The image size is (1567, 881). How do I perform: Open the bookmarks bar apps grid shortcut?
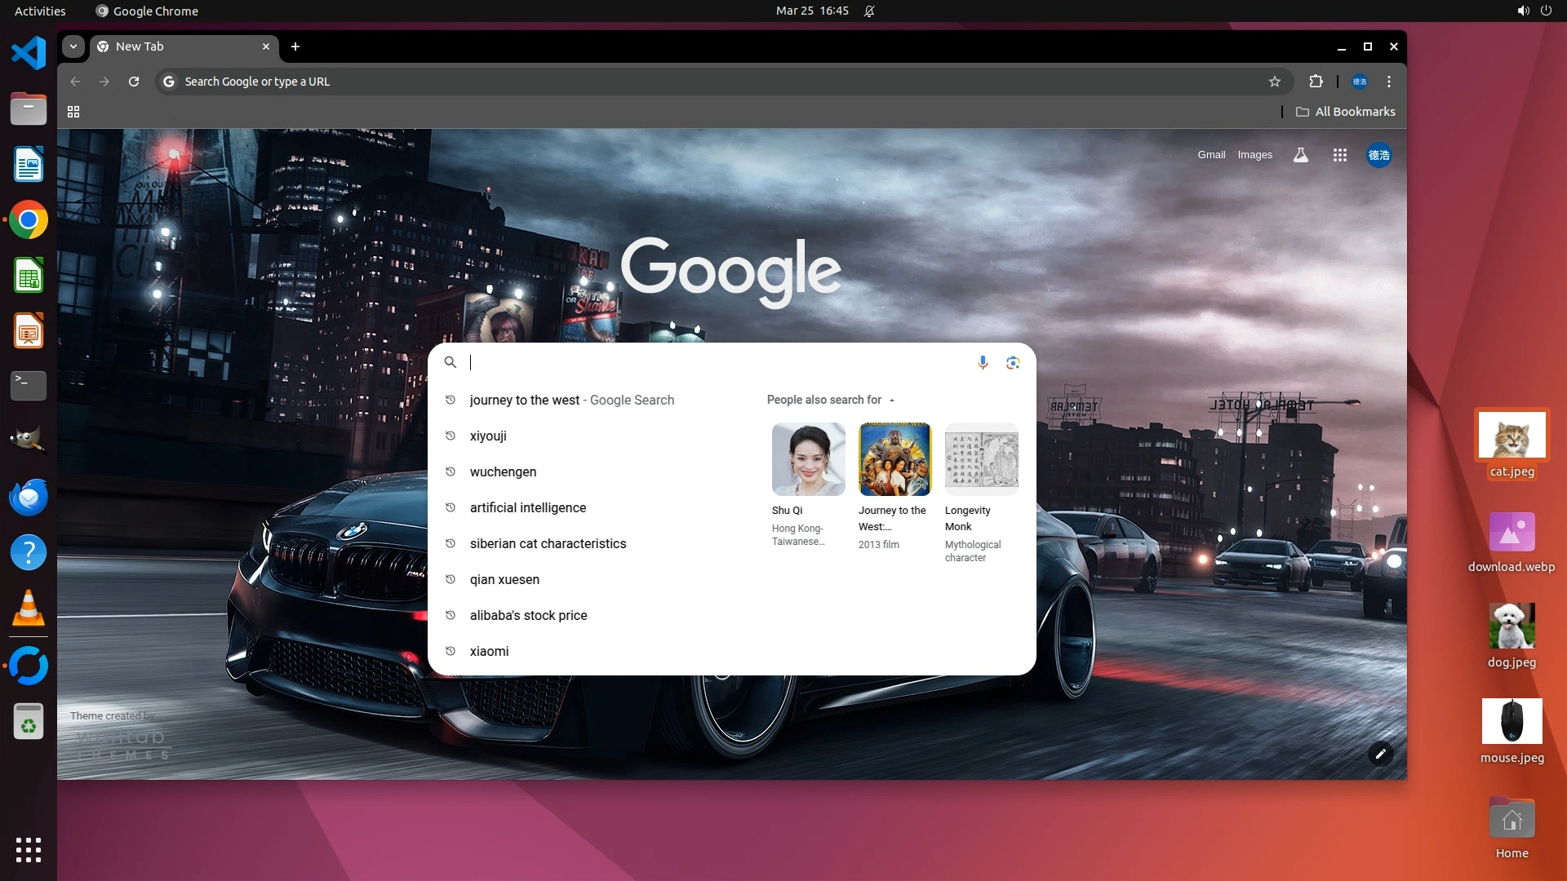coord(73,112)
